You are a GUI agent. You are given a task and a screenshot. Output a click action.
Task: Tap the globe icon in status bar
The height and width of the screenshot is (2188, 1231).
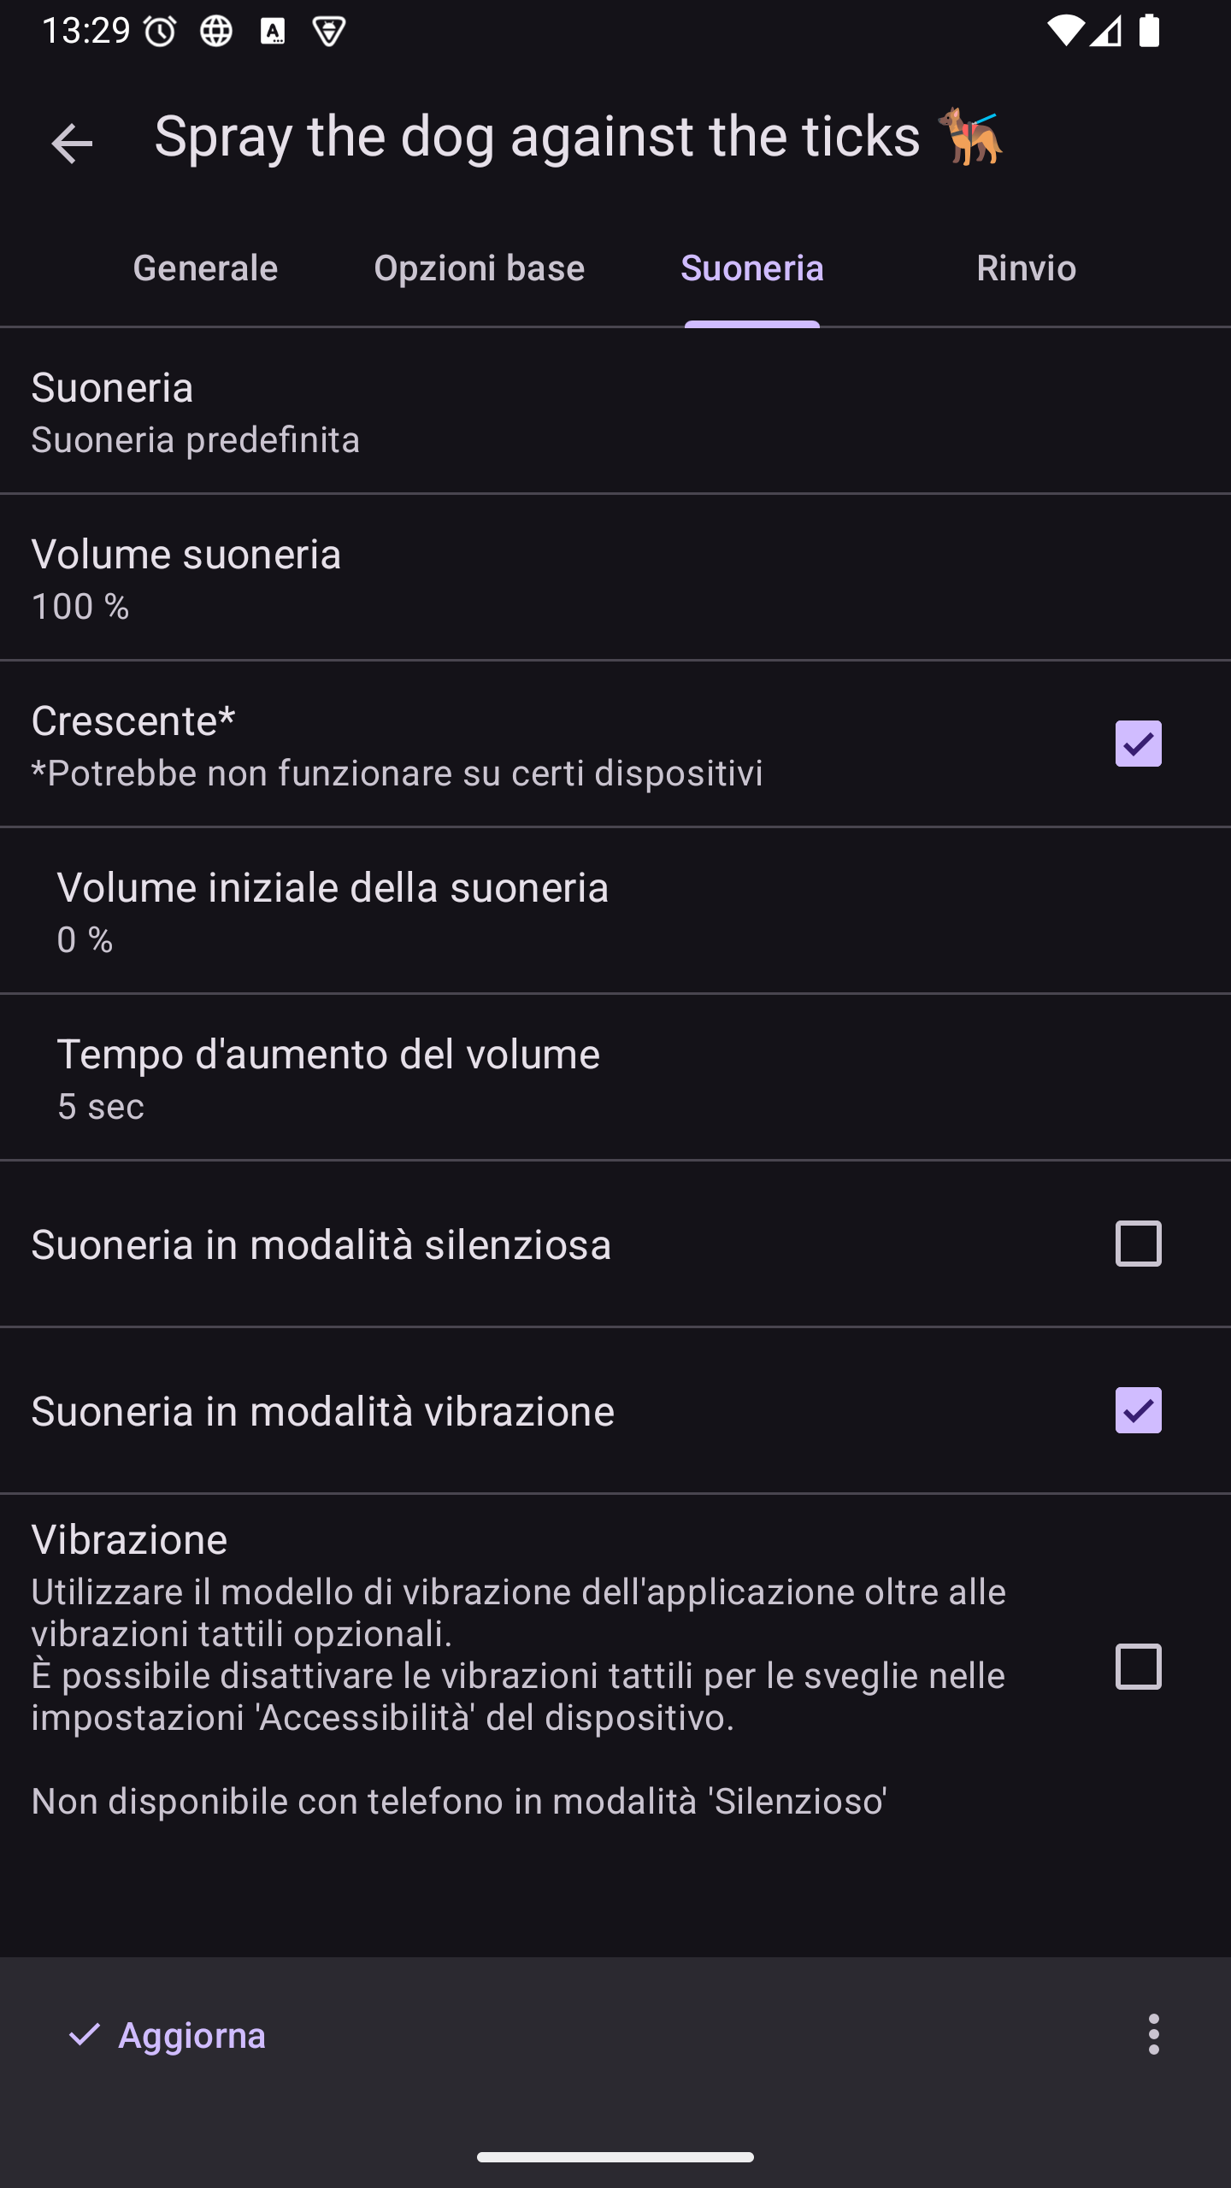[x=215, y=32]
